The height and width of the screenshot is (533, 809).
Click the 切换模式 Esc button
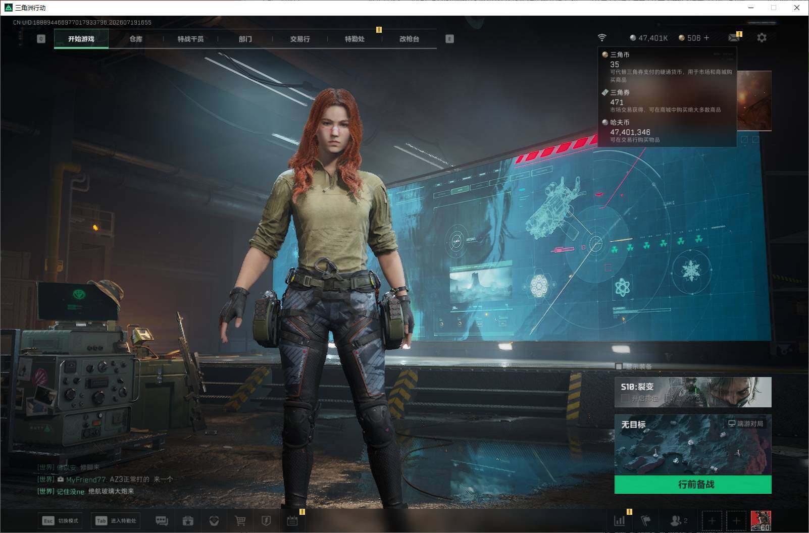point(61,520)
